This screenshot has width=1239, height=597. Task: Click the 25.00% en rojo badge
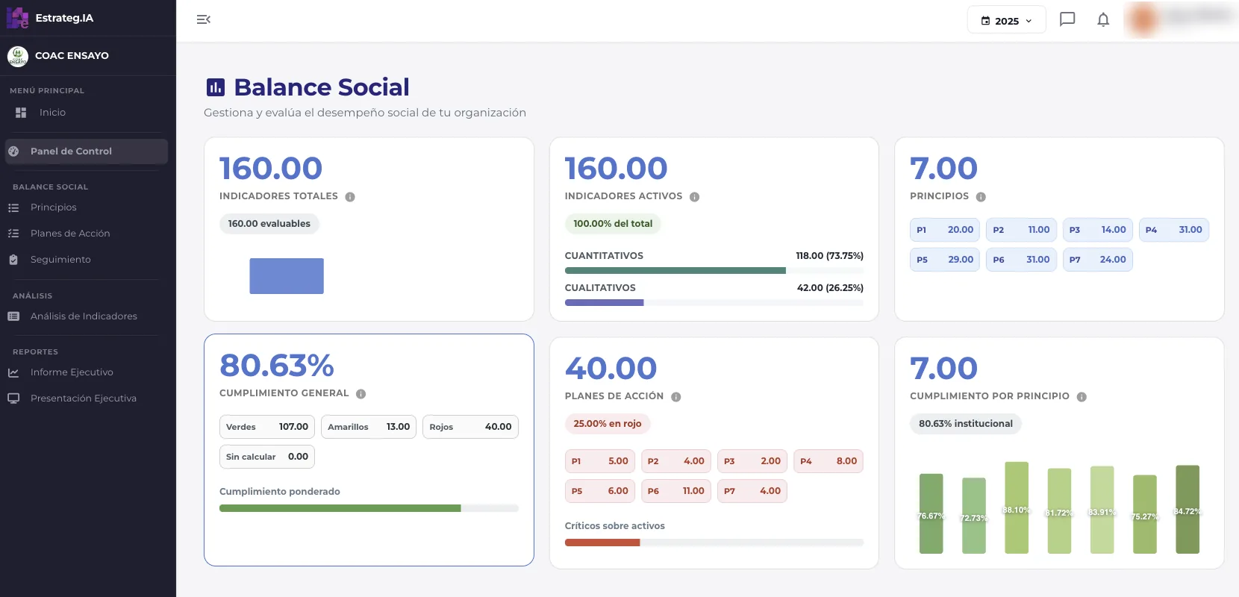(x=608, y=424)
